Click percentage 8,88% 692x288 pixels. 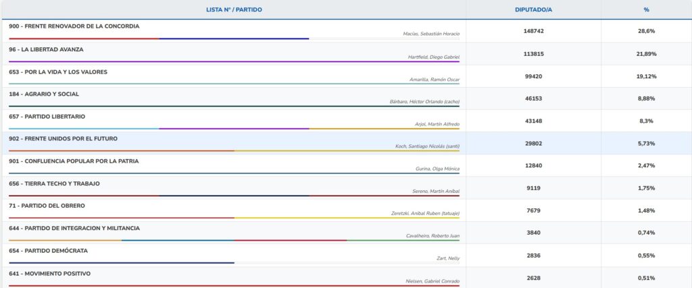pos(646,98)
